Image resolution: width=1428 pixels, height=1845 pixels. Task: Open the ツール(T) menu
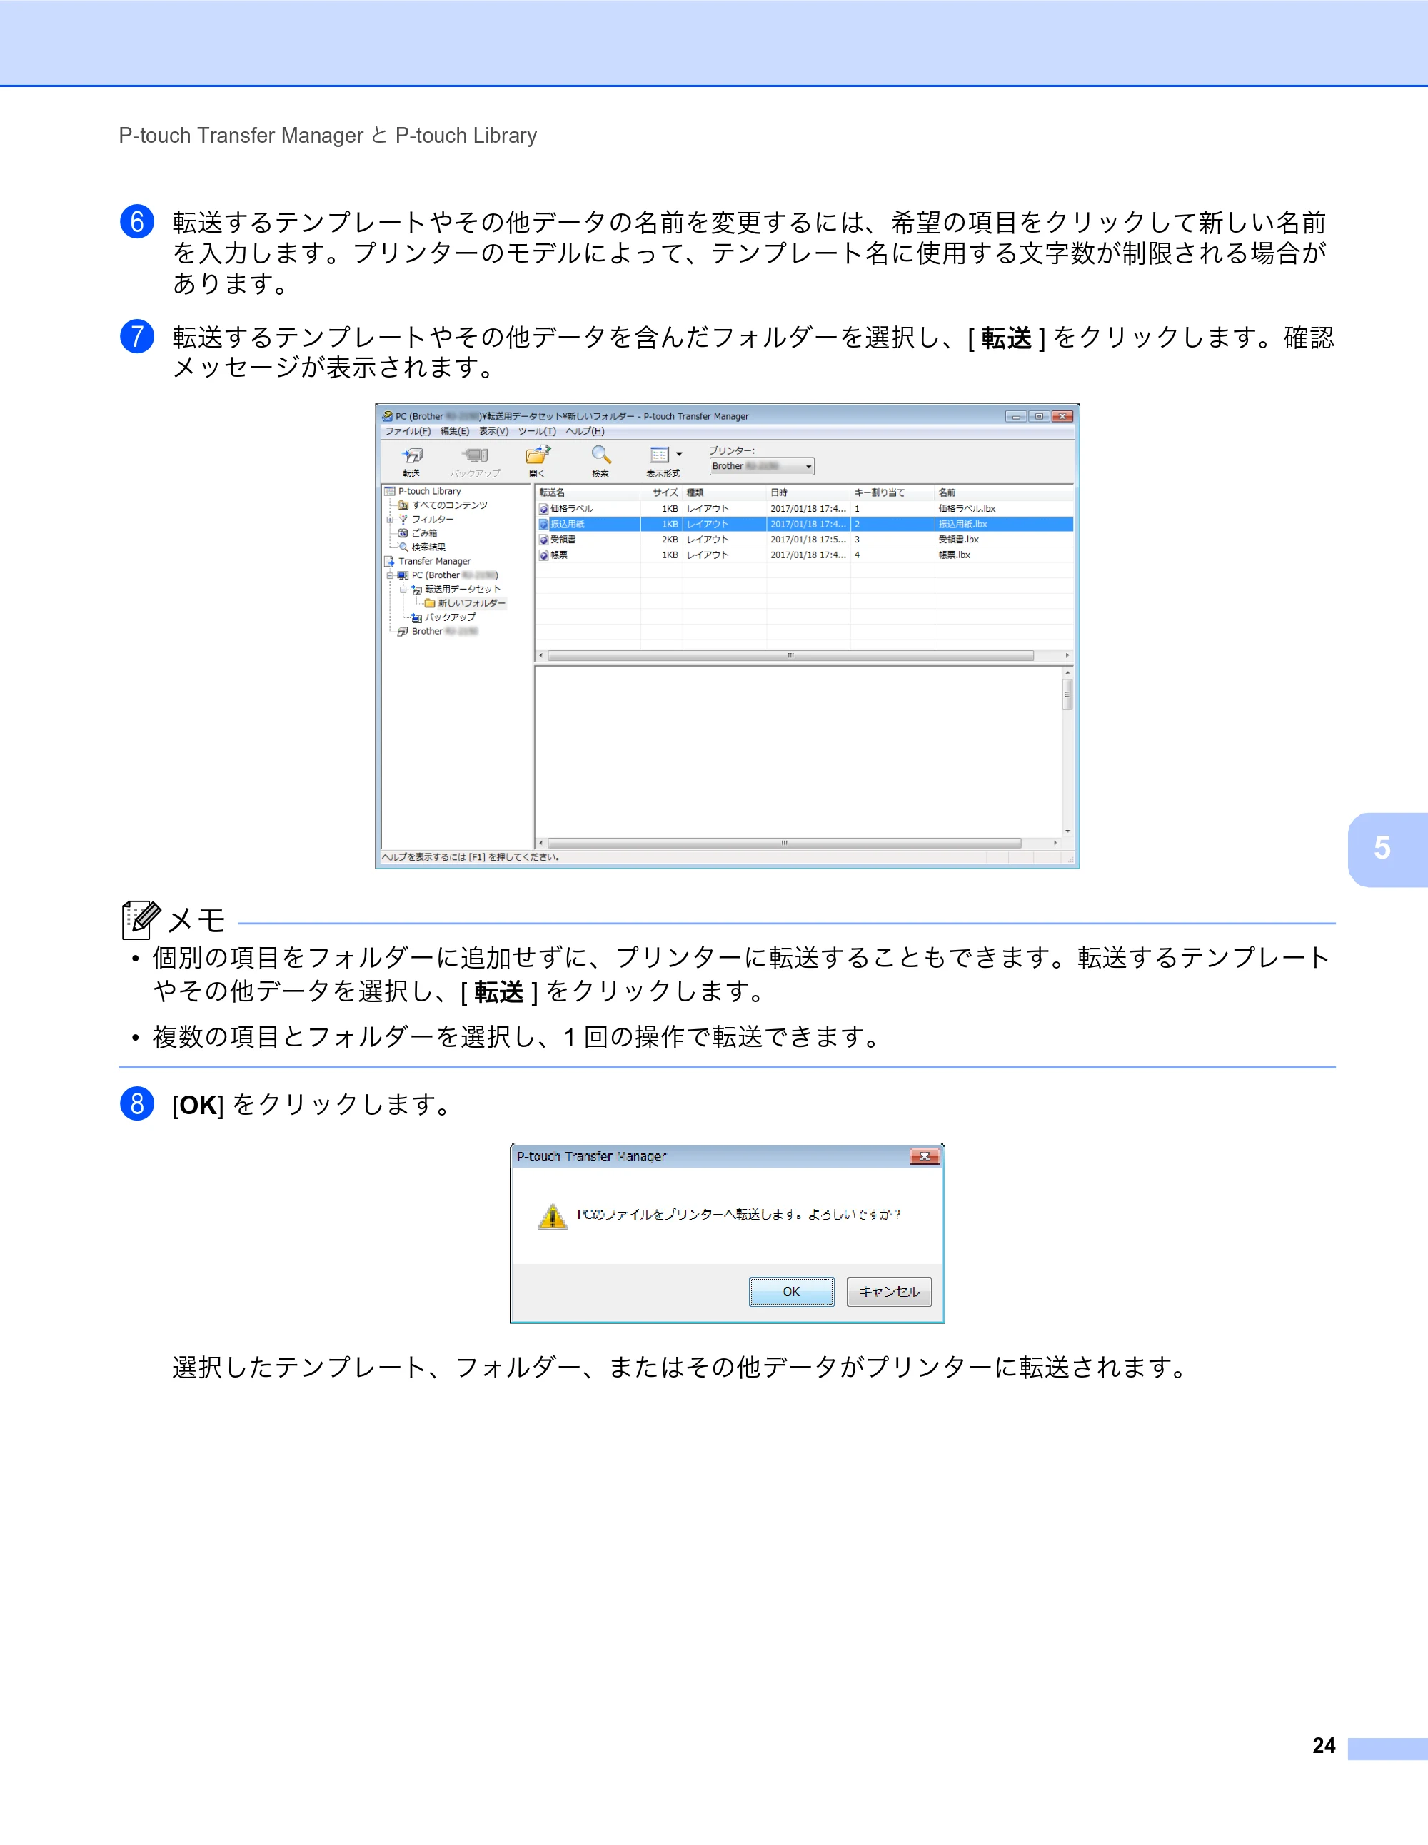[538, 431]
